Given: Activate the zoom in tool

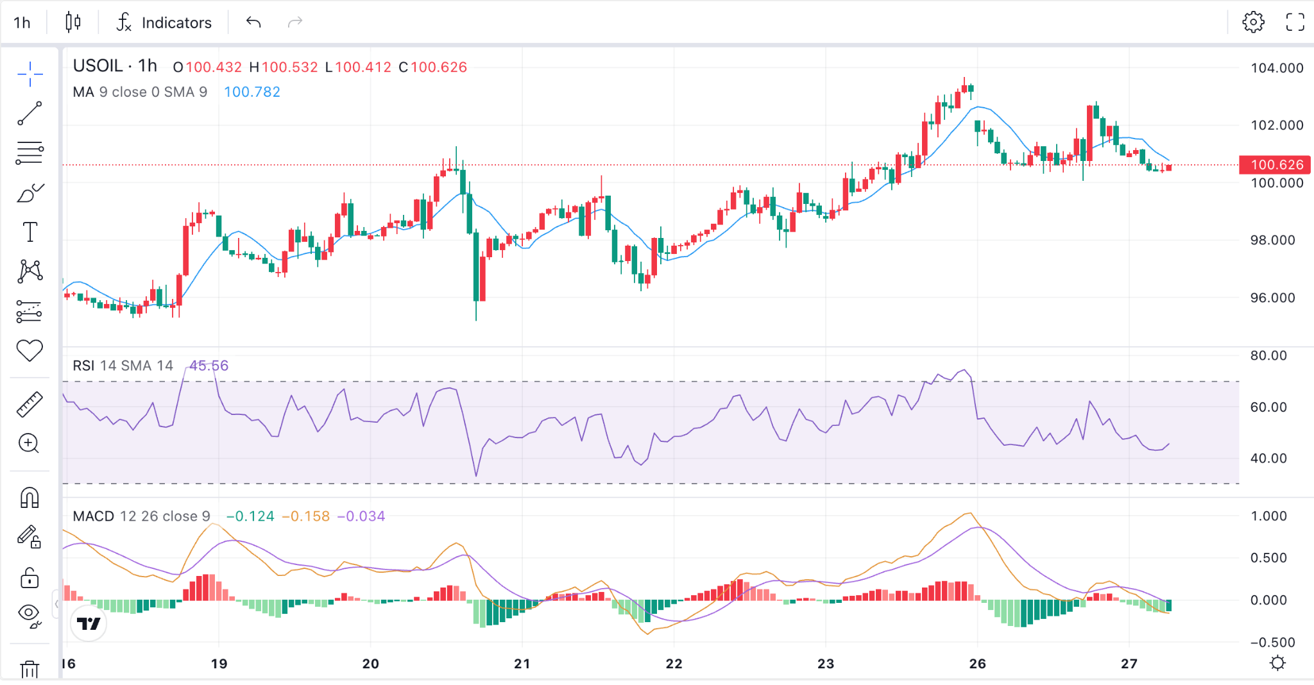Looking at the screenshot, I should [30, 444].
